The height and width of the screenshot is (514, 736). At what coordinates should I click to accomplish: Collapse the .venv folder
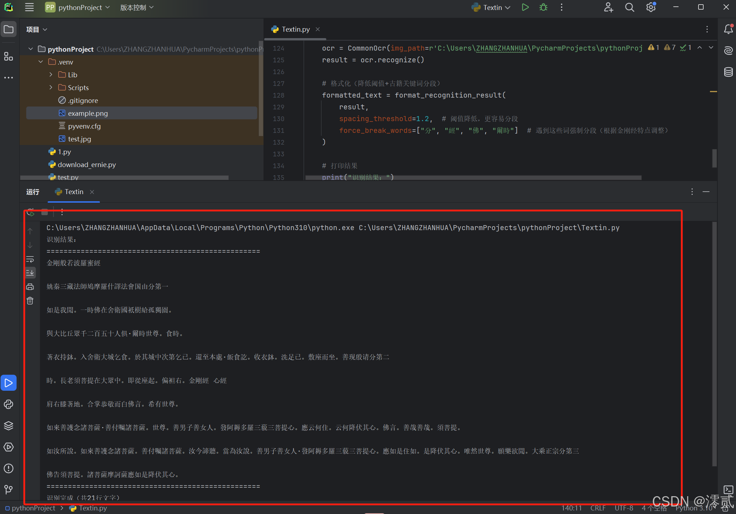tap(41, 62)
